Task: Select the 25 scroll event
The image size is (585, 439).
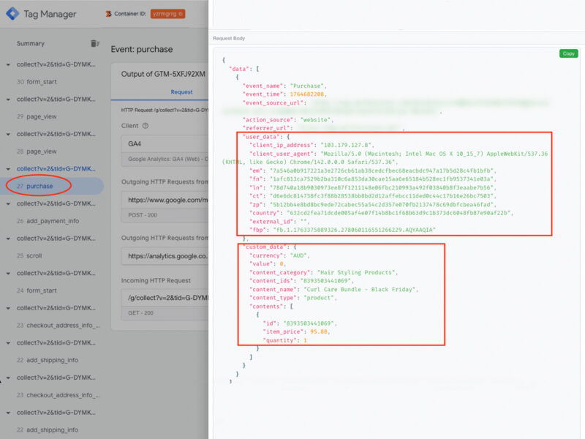Action: click(x=34, y=256)
